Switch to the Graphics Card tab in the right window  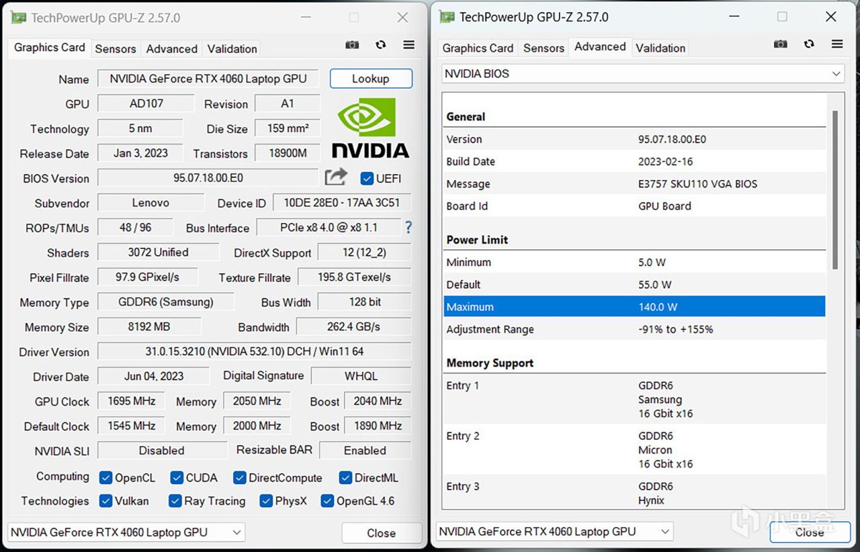[x=478, y=48]
